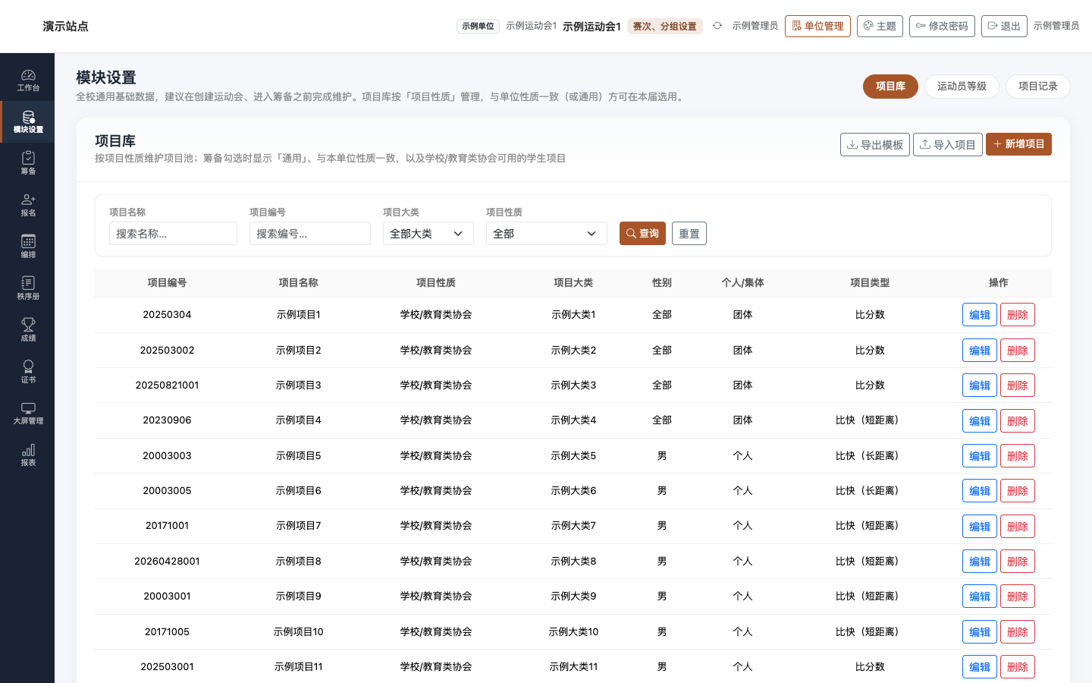Image resolution: width=1092 pixels, height=683 pixels.
Task: Delete row 示例项目1
Action: point(1018,315)
